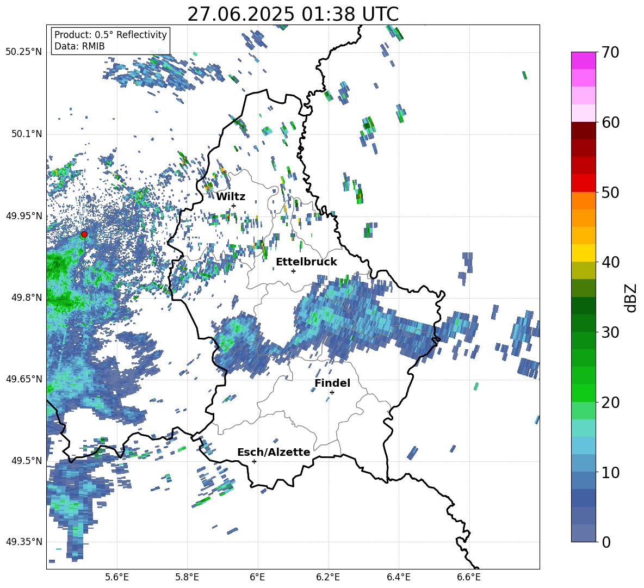This screenshot has height=588, width=644.
Task: Click the 'Data: RMIB' text
Action: [79, 46]
